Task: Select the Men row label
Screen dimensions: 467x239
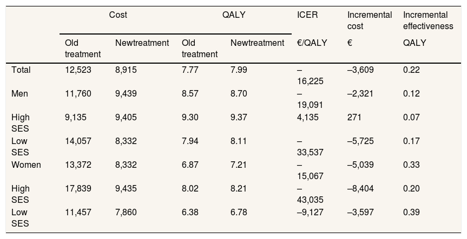Action: click(19, 94)
